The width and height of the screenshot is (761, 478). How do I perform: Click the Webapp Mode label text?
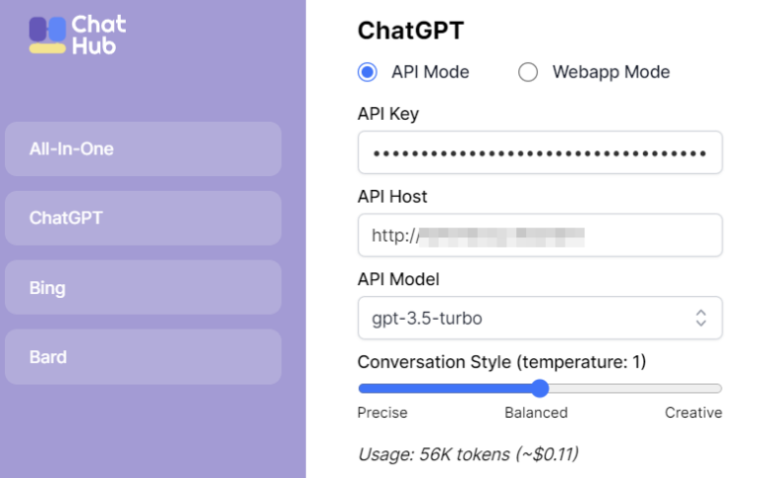[610, 72]
